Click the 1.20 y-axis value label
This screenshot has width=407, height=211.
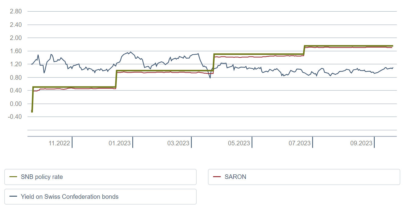click(x=16, y=64)
